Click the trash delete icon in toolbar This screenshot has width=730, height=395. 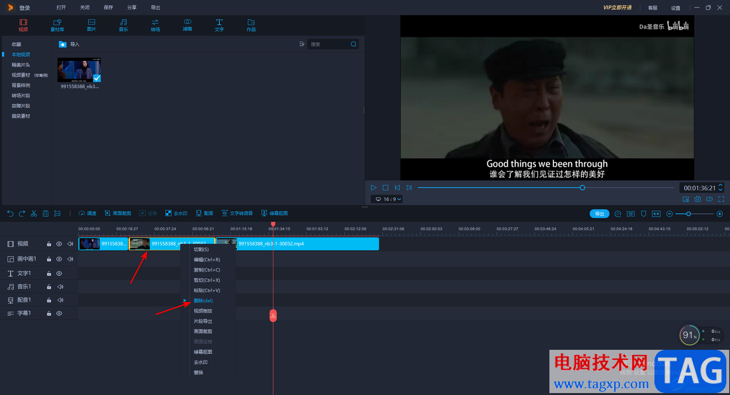click(46, 213)
